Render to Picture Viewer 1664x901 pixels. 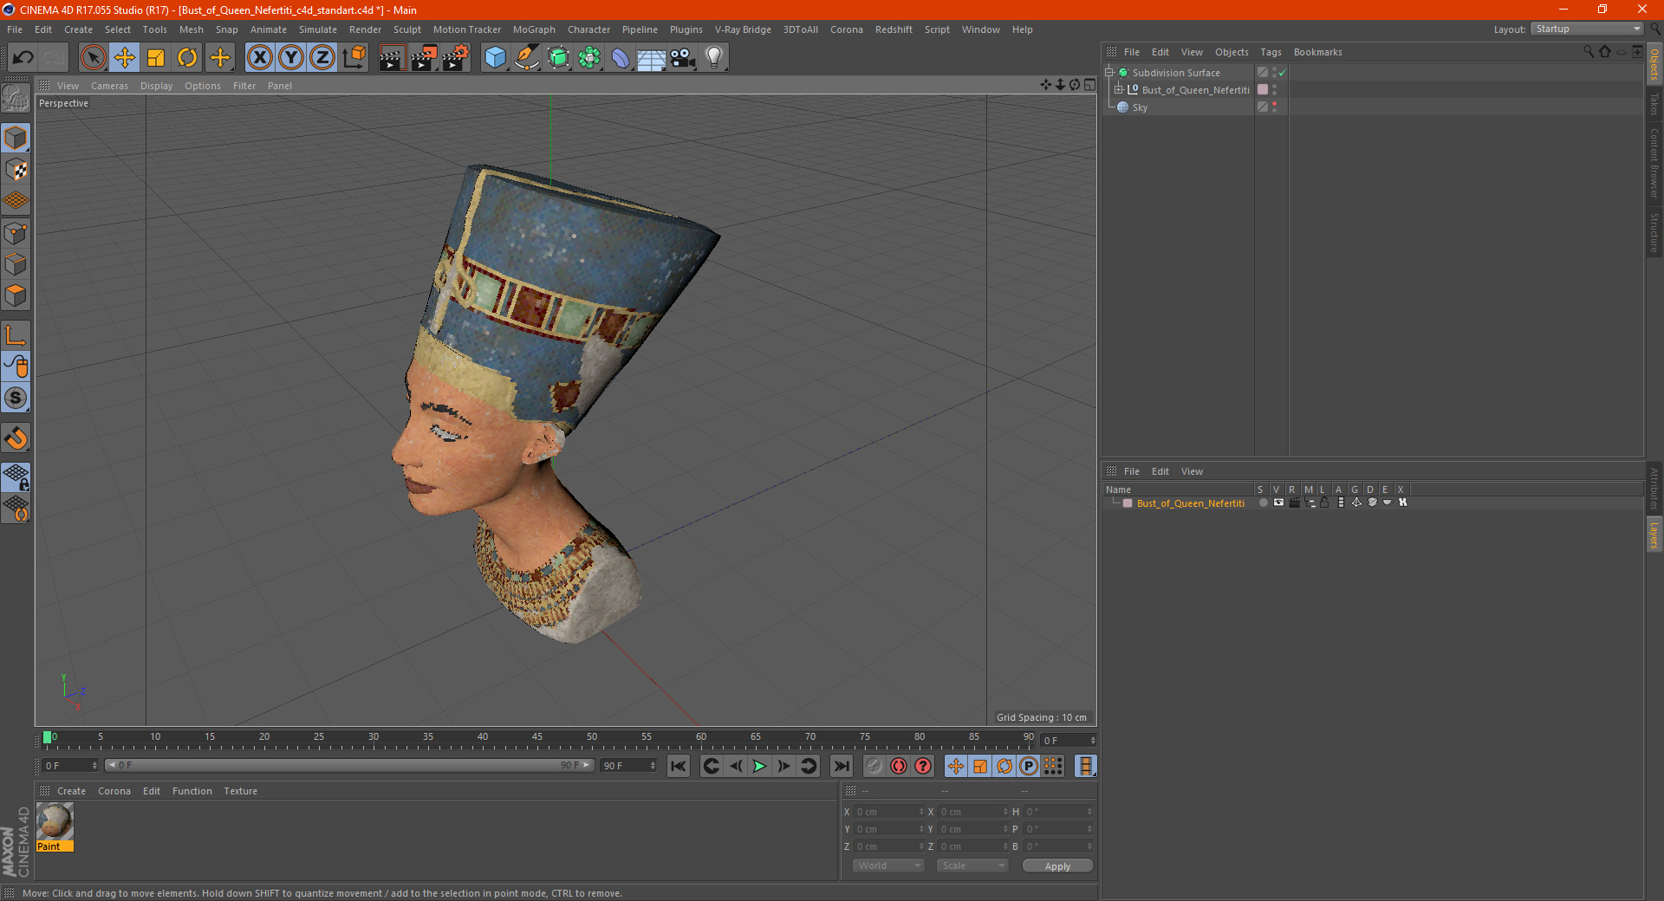[424, 58]
